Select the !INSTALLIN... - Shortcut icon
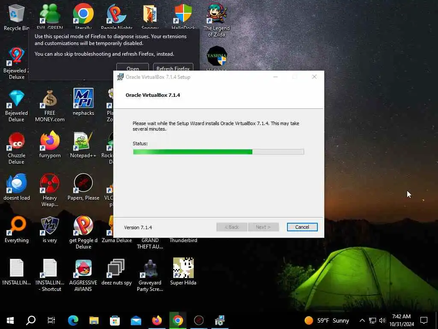438x329 pixels. tap(50, 275)
